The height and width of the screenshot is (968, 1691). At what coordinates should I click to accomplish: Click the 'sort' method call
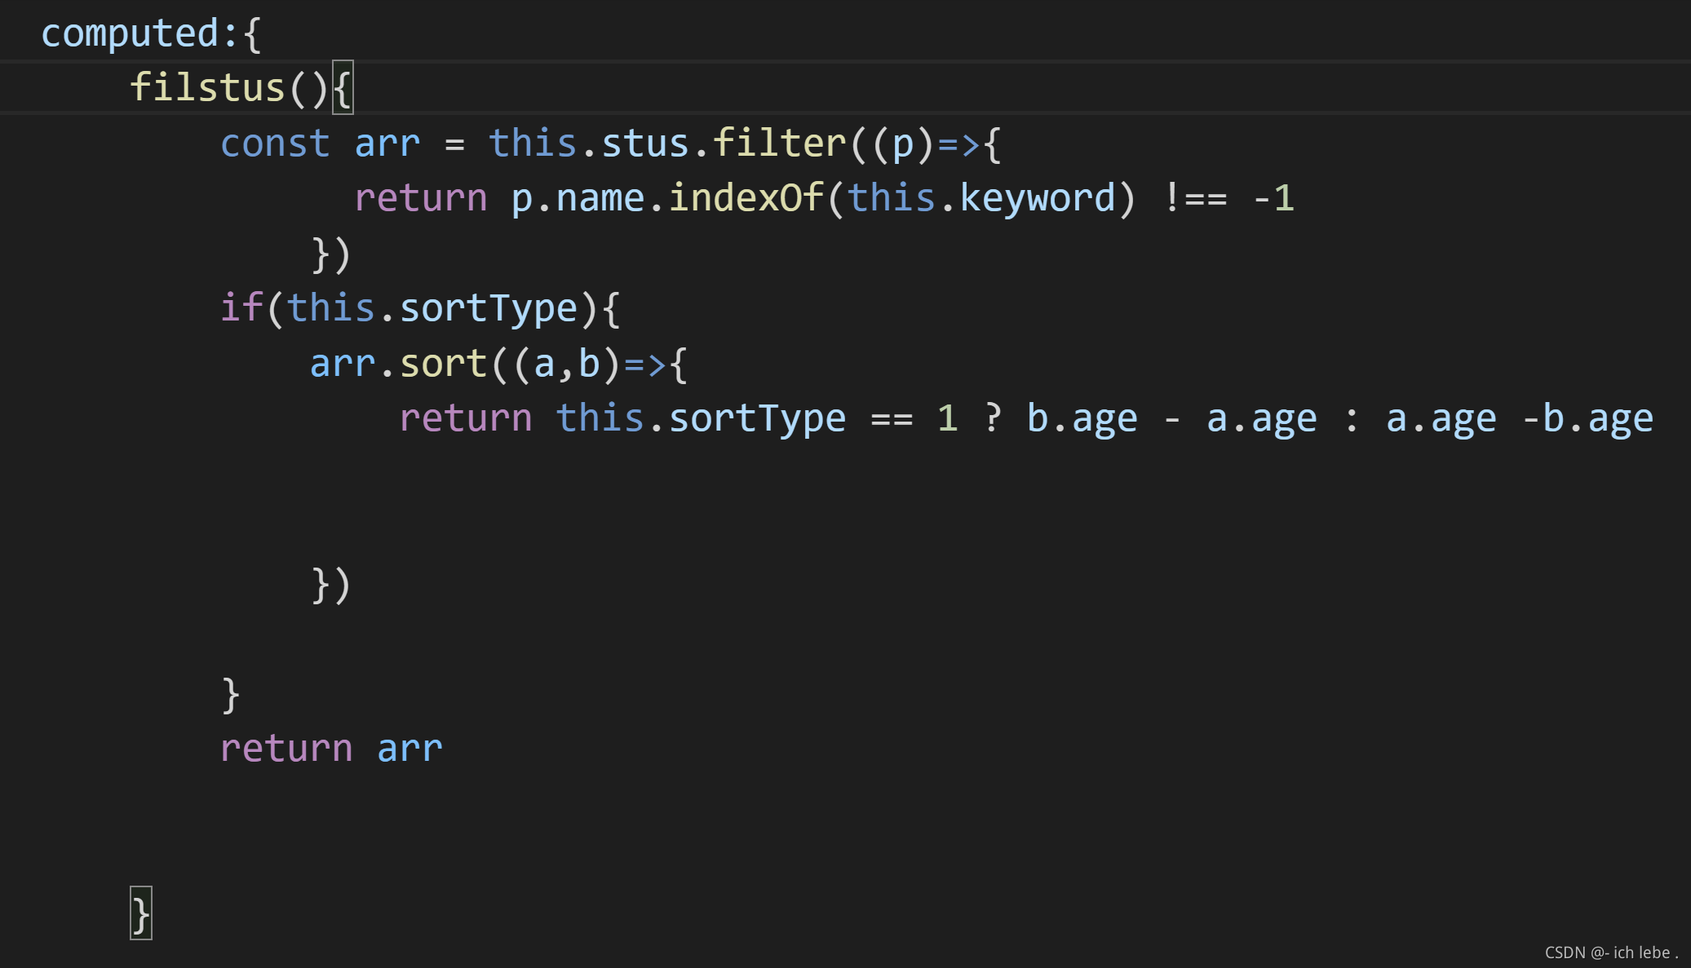[443, 365]
